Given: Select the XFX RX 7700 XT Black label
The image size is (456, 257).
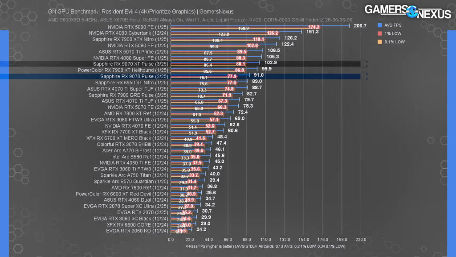Looking at the screenshot, I should [135, 132].
